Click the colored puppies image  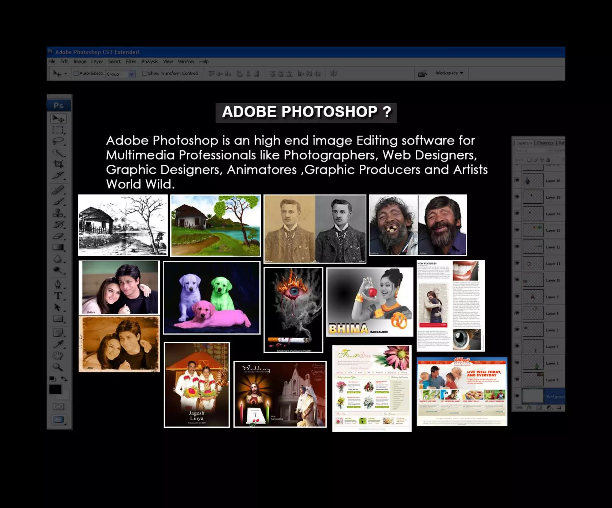coord(212,298)
